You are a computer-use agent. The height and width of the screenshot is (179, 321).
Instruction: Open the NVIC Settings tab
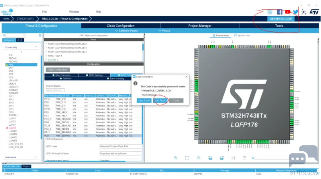[x=94, y=75]
